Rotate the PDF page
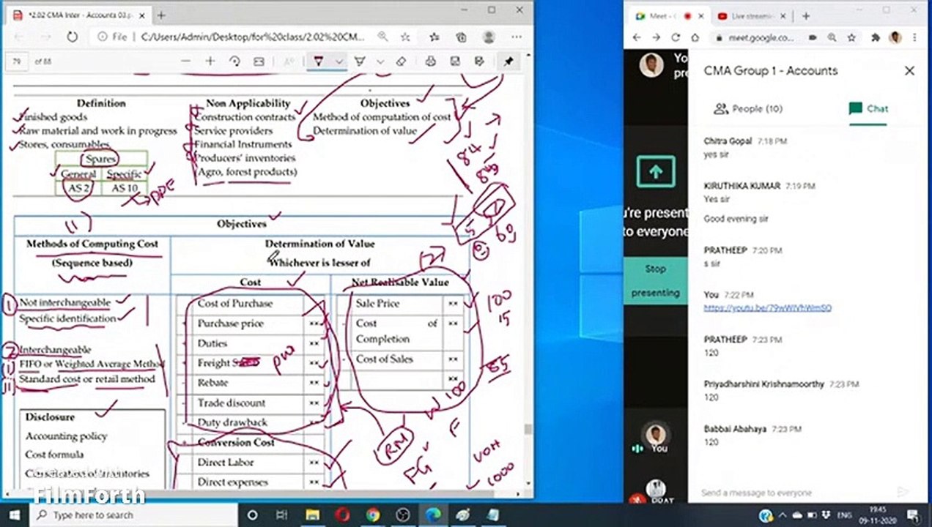The image size is (932, 527). pyautogui.click(x=234, y=61)
